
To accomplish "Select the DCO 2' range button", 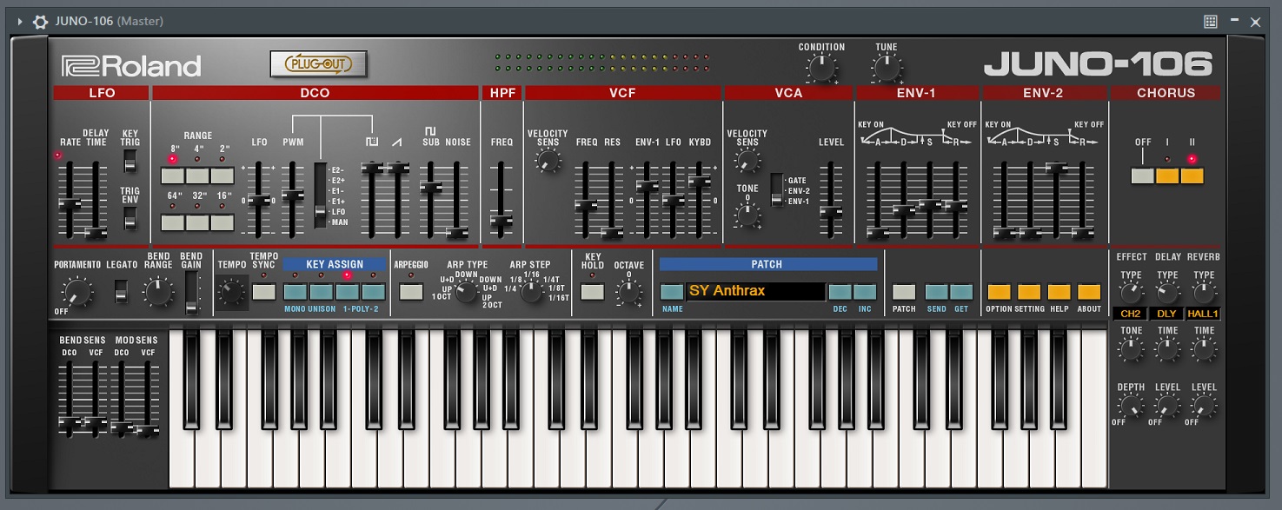I will point(222,176).
